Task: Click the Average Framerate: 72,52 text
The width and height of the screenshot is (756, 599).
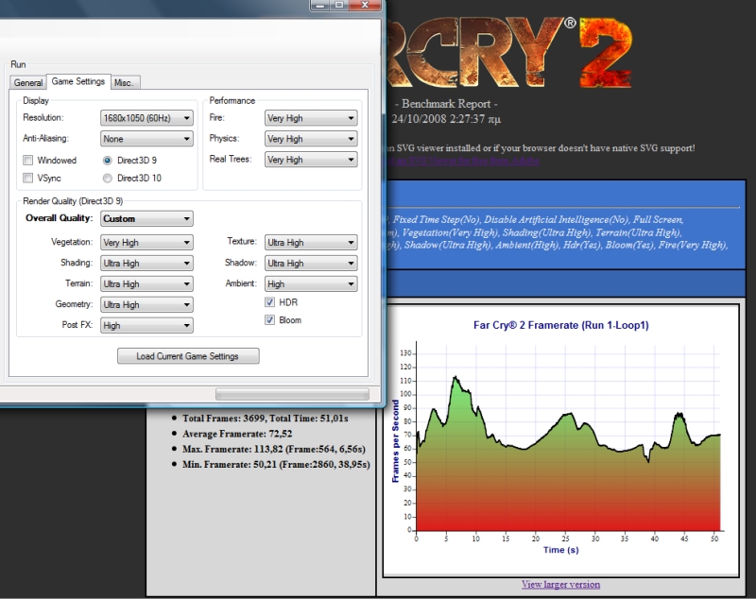Action: [237, 434]
